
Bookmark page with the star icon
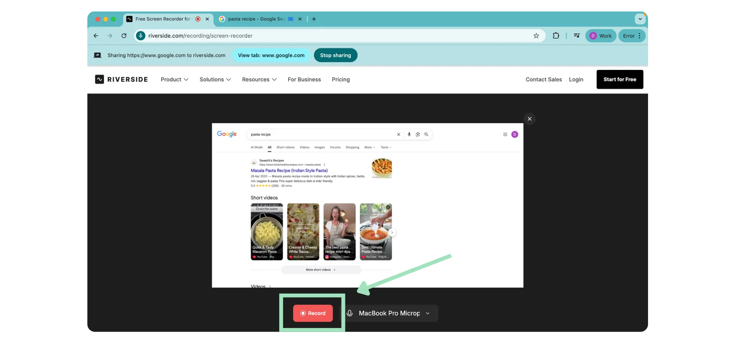(x=536, y=36)
